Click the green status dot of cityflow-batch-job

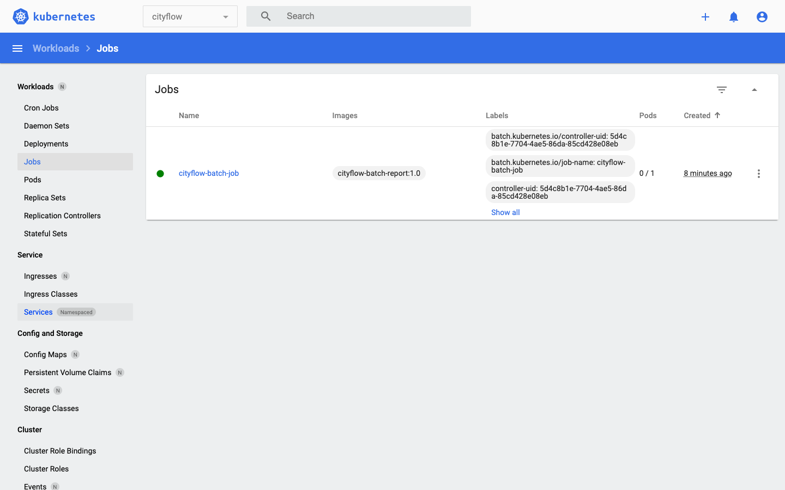tap(160, 174)
